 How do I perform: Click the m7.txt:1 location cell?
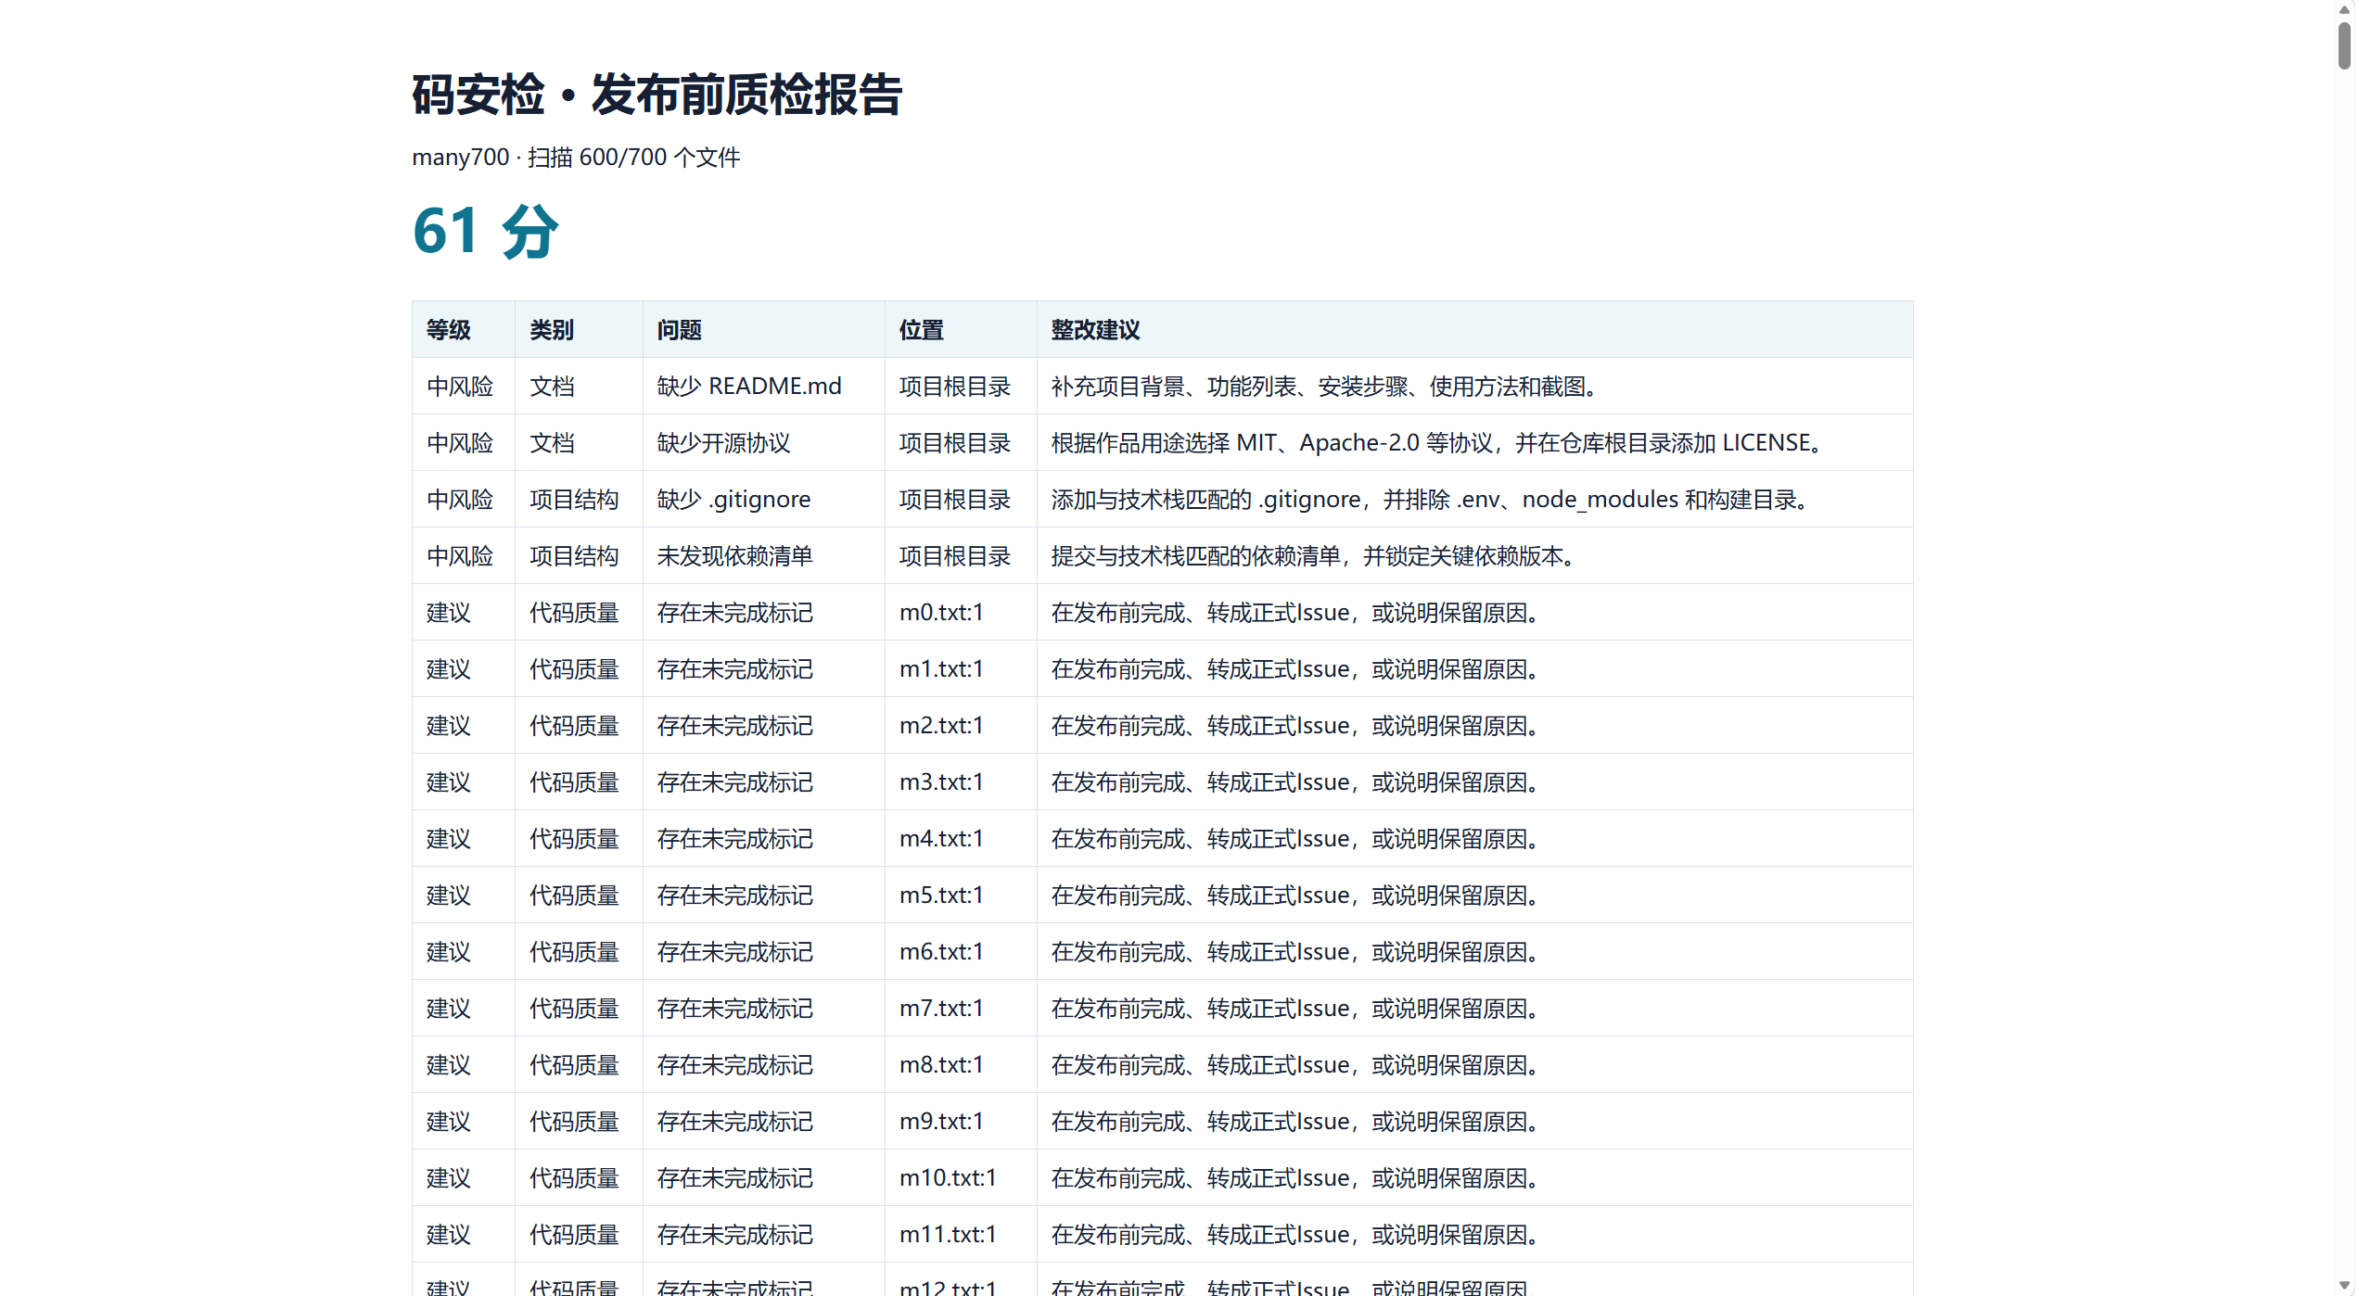[x=961, y=1008]
